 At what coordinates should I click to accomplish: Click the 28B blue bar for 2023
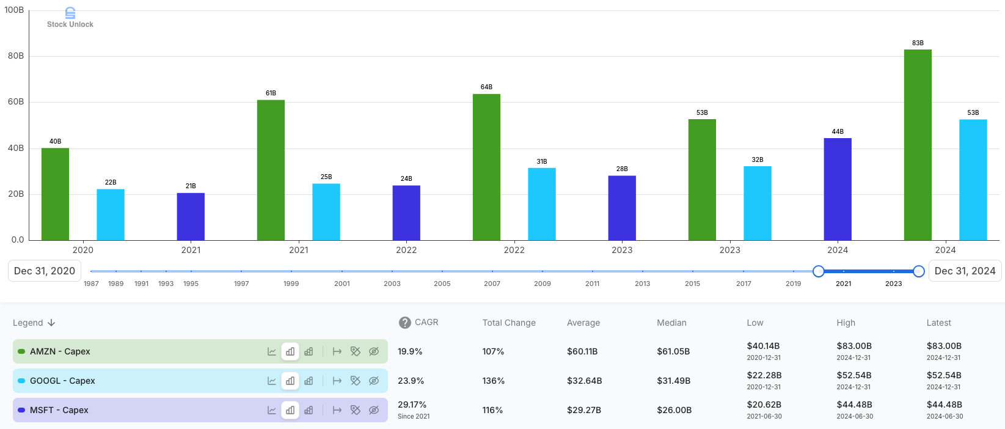(x=622, y=208)
